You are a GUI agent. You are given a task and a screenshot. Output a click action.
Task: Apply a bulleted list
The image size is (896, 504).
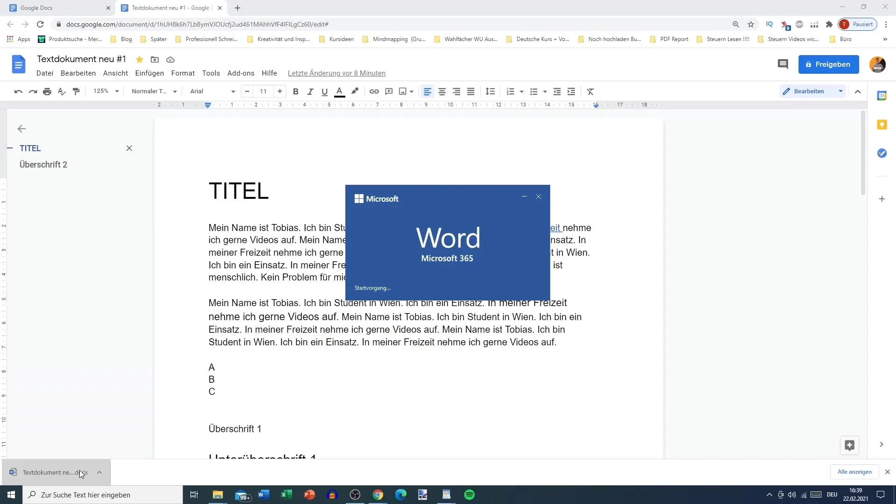coord(534,91)
